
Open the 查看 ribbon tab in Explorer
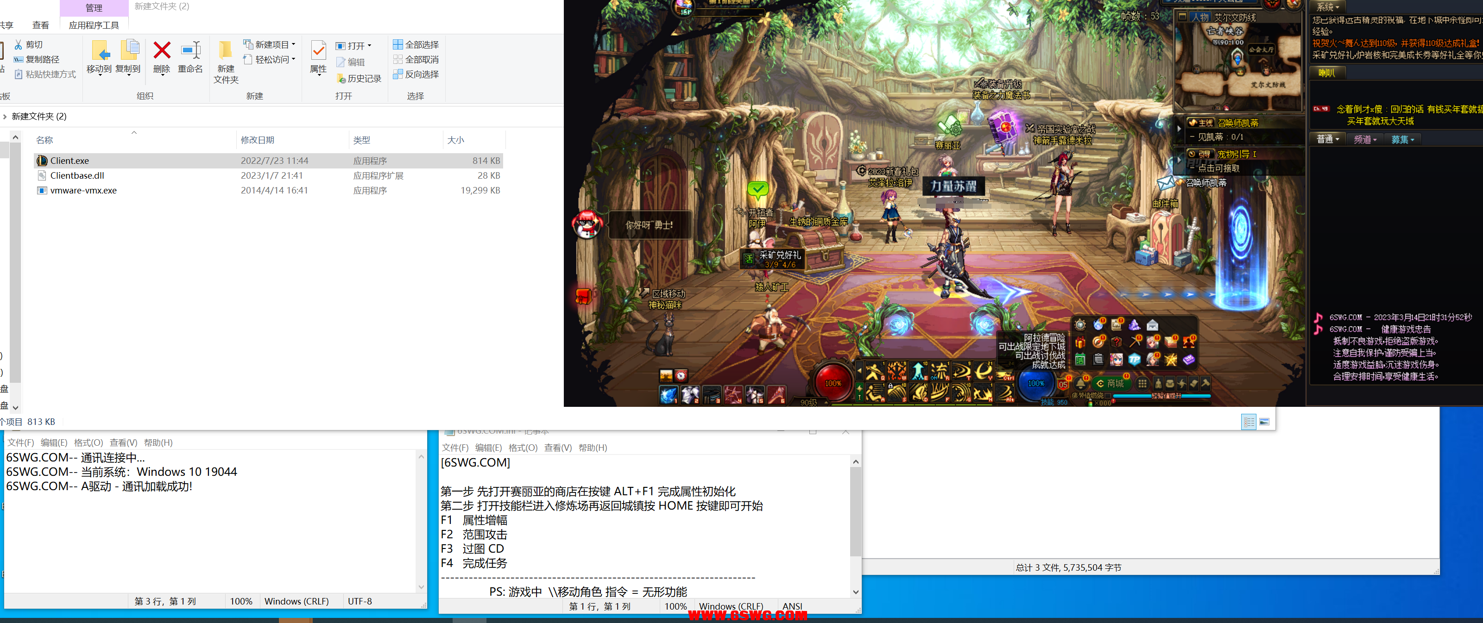40,25
